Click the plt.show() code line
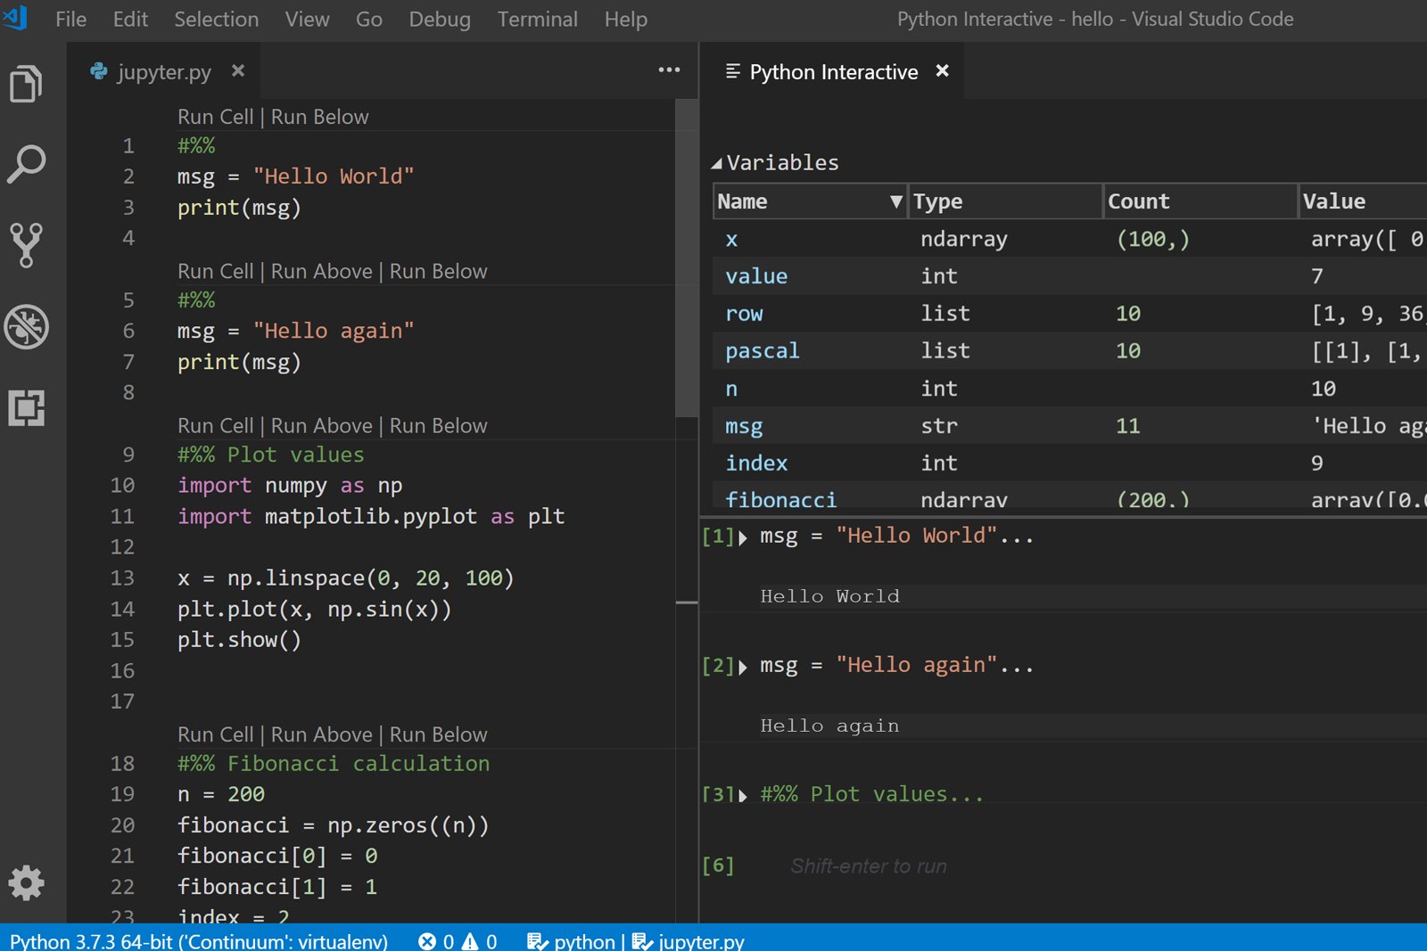Viewport: 1427px width, 951px height. [x=239, y=640]
